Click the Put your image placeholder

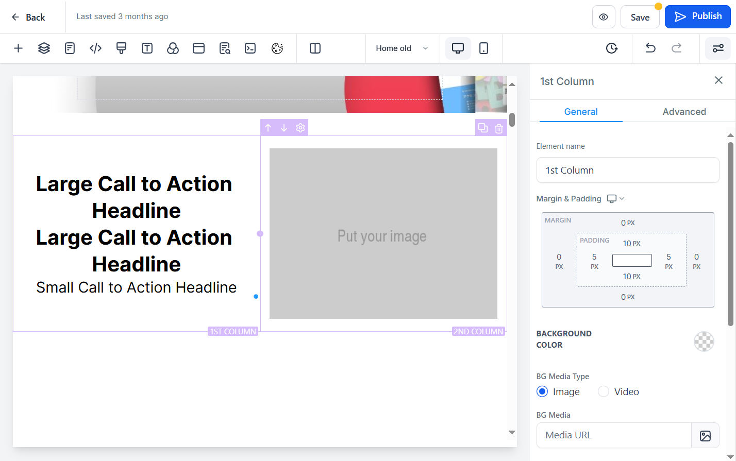[383, 233]
